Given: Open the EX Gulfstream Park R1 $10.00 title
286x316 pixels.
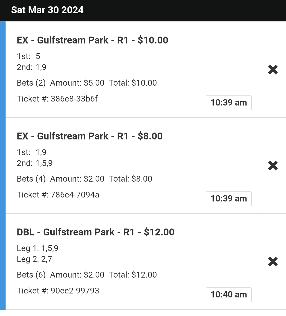Looking at the screenshot, I should 92,40.
